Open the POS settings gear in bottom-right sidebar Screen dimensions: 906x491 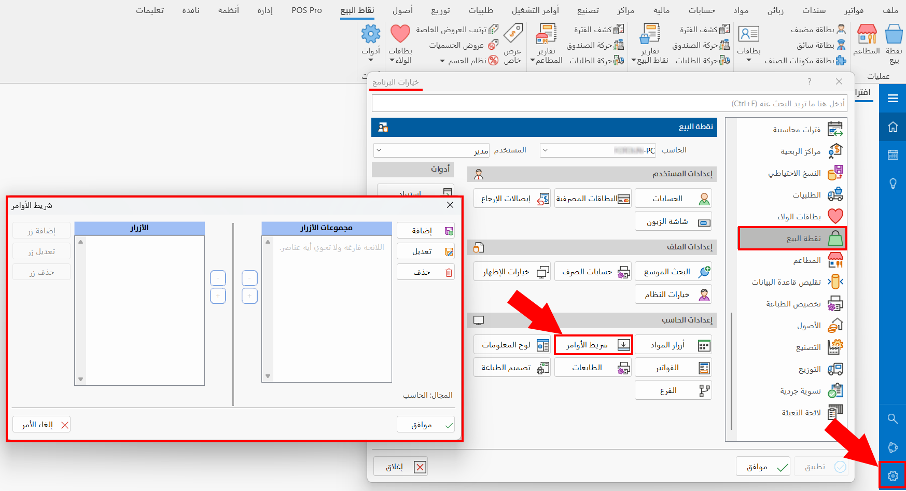click(x=893, y=475)
